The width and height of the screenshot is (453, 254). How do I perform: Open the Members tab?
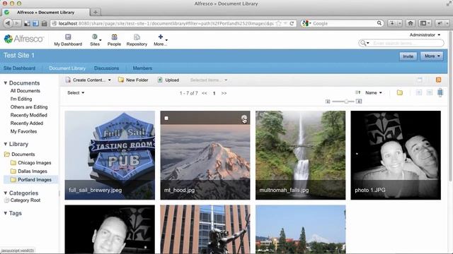click(x=142, y=68)
